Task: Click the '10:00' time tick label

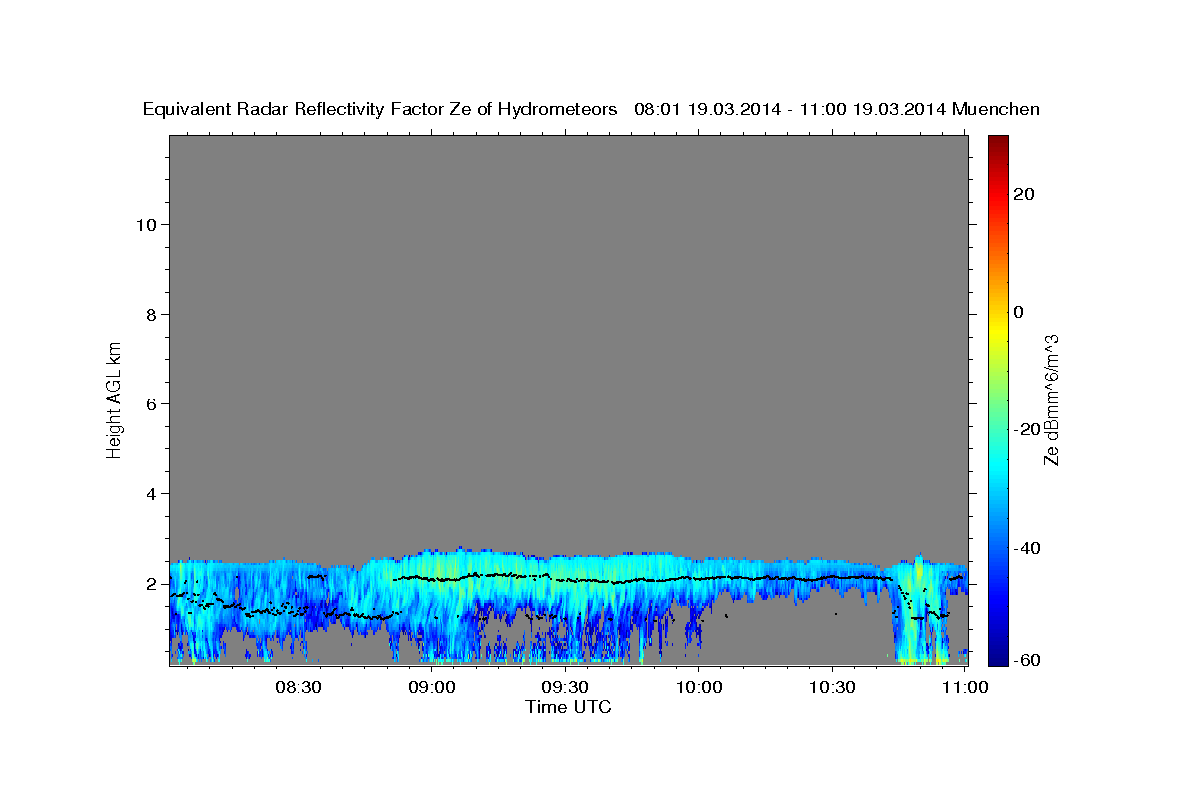Action: point(698,687)
